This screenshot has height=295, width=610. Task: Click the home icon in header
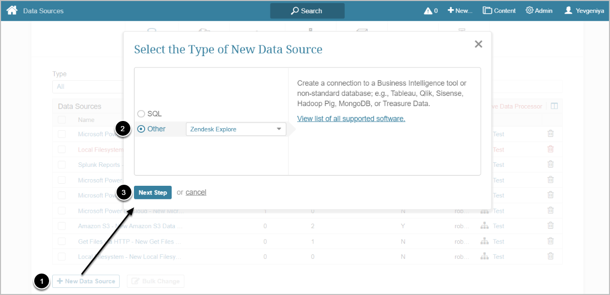pos(12,10)
